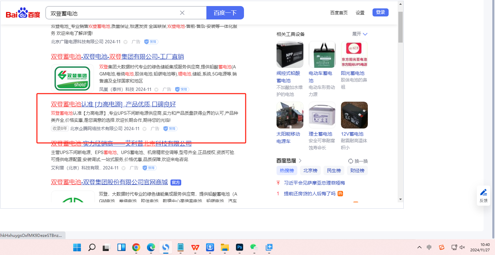Image resolution: width=495 pixels, height=255 pixels.
Task: Click the page vertical scrollbar thumb
Action: pyautogui.click(x=400, y=27)
